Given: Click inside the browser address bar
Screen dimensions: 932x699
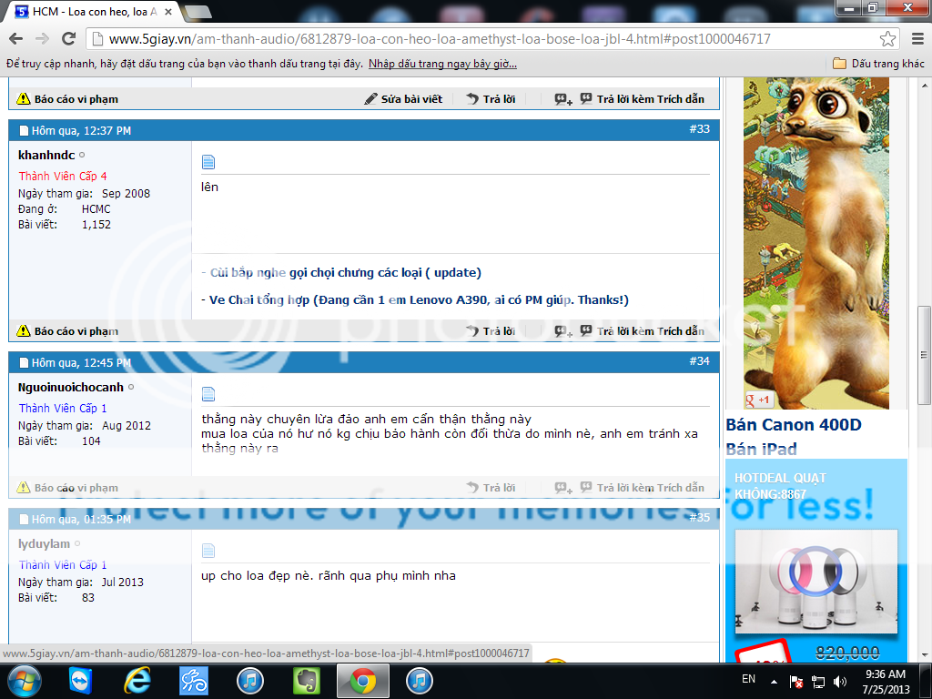Looking at the screenshot, I should [x=364, y=40].
